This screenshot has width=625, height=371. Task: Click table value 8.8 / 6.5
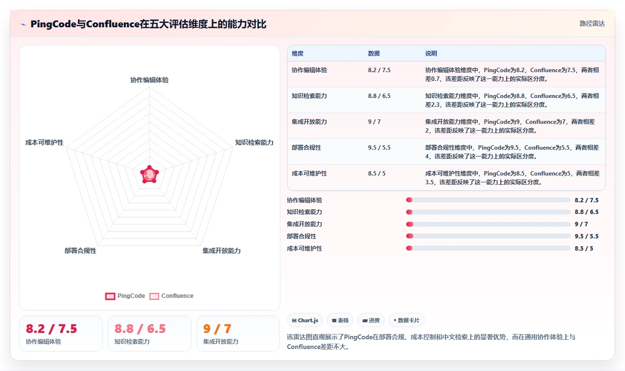click(x=379, y=96)
